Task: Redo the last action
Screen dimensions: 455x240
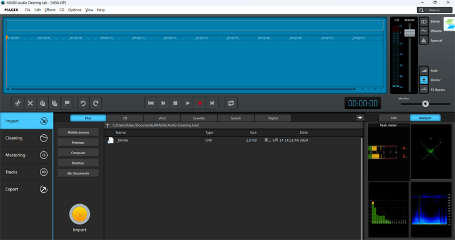Action: (96, 103)
